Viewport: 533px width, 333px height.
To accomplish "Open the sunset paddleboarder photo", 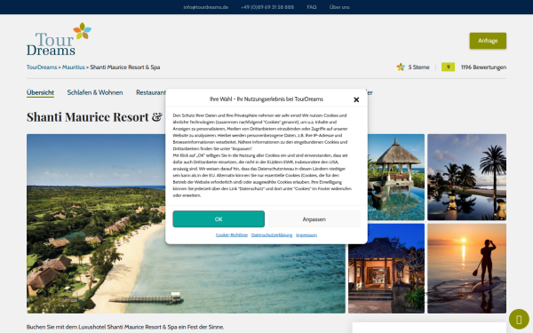I will tap(466, 268).
